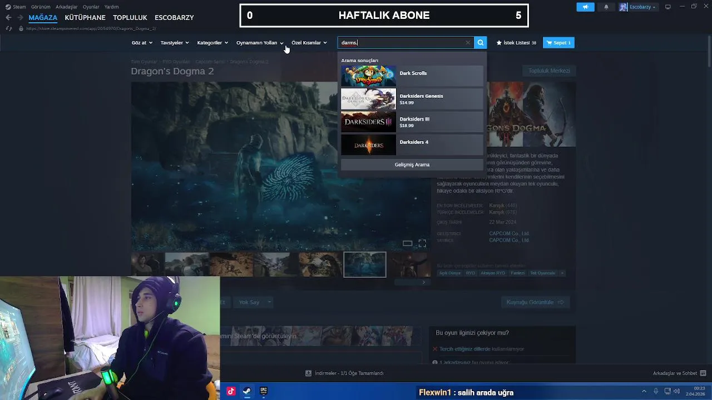Screen dimensions: 712x400
Task: Open the taskbar clock showing 00:23
Action: tap(696, 391)
